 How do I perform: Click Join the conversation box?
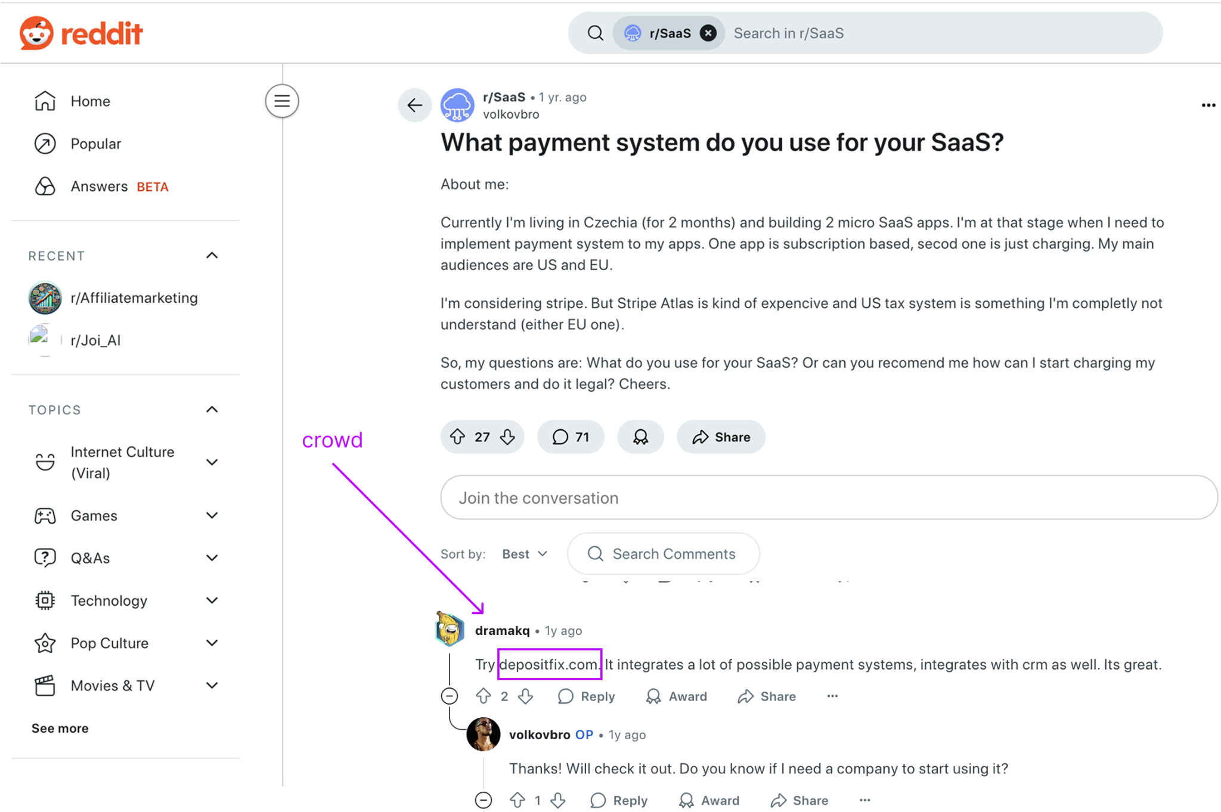coord(829,498)
